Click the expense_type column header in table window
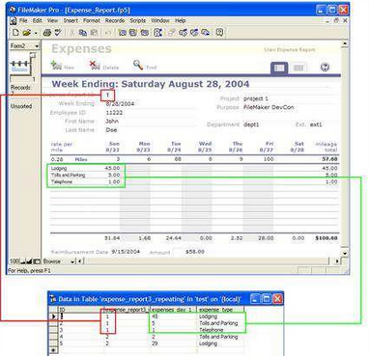369x356 pixels. [220, 310]
